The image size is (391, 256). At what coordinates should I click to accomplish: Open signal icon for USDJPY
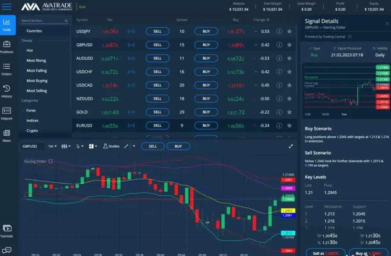[131, 32]
